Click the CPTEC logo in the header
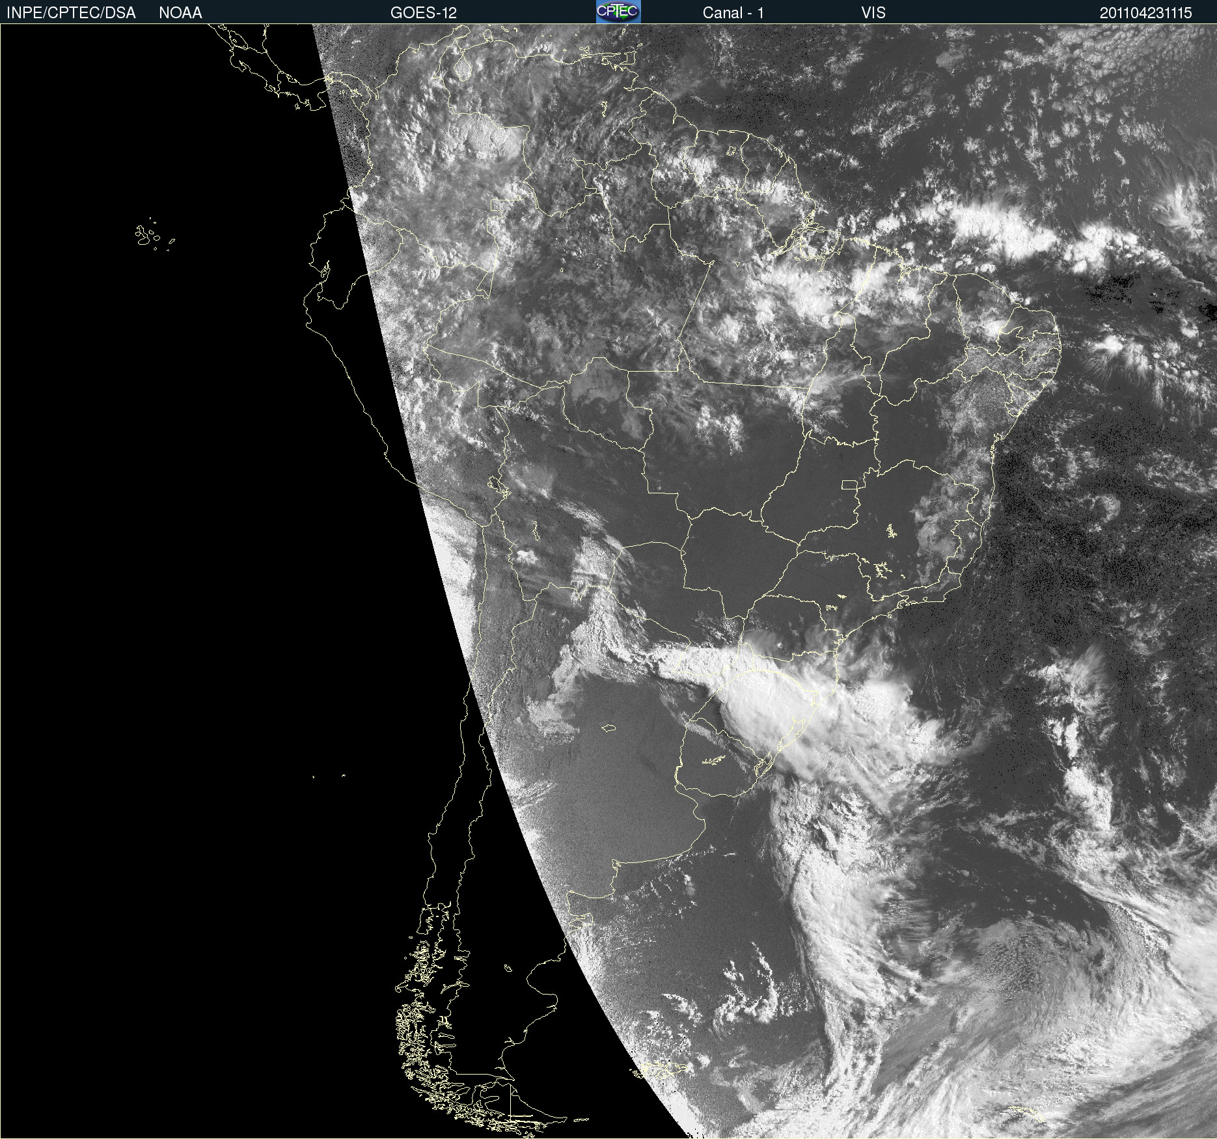Screen dimensions: 1217x1139 (x=618, y=12)
